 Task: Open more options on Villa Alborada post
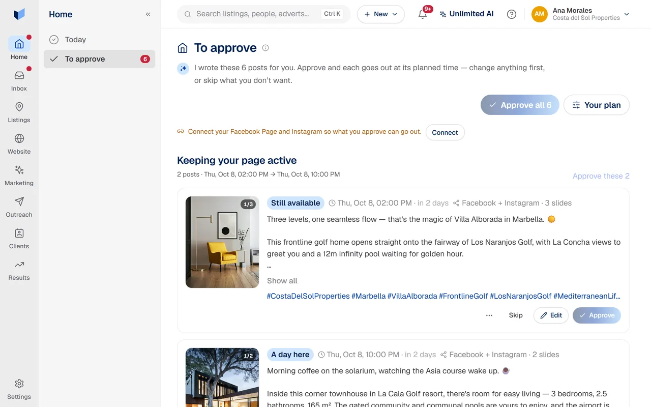(x=489, y=315)
